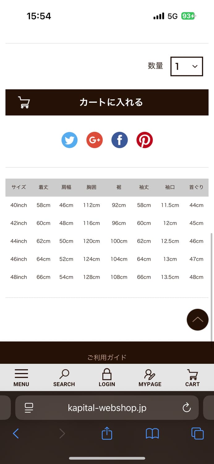Open the ご利用ガイド link
This screenshot has width=214, height=464.
point(107,358)
